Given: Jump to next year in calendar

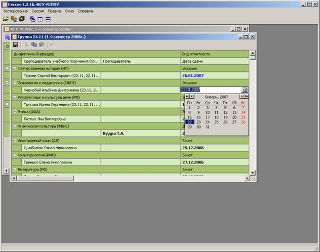Looking at the screenshot, I should tap(246, 96).
